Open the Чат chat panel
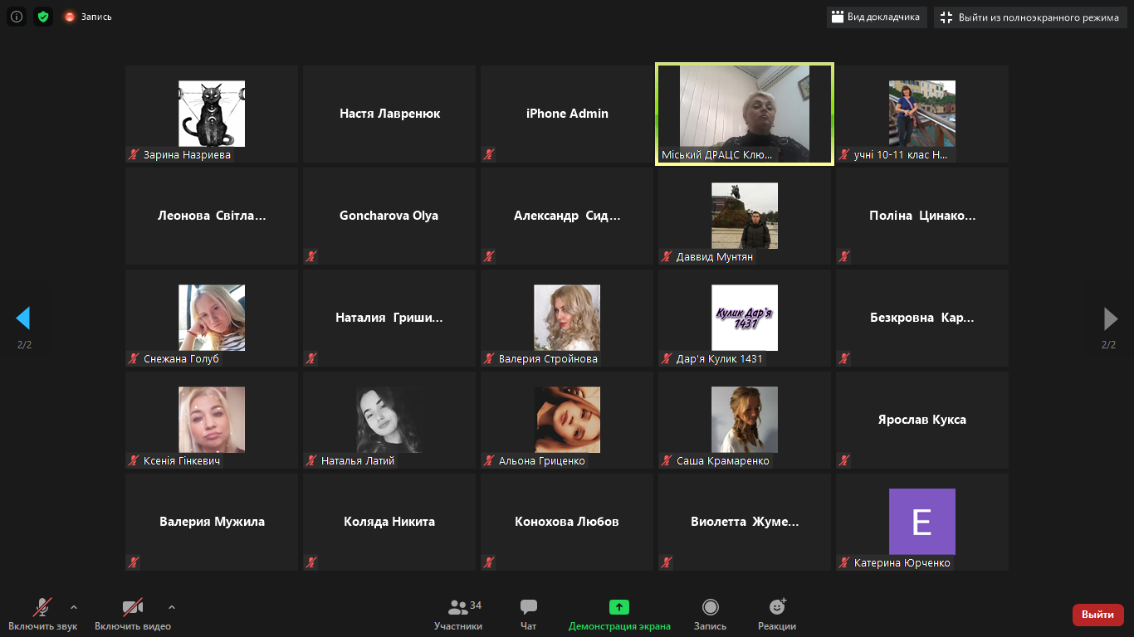1134x637 pixels. [529, 615]
